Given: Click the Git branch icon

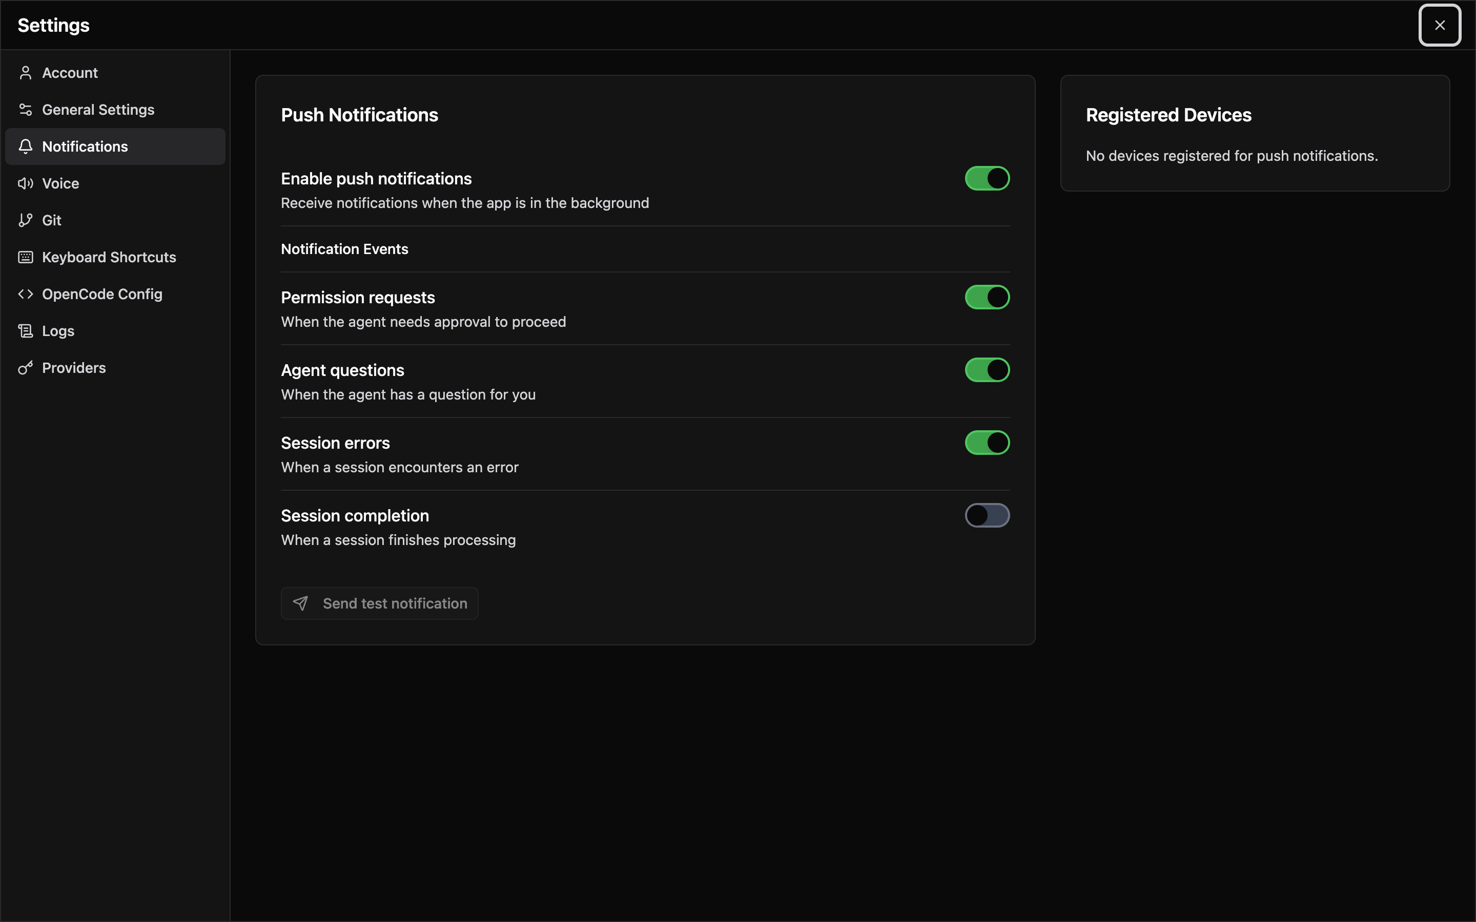Looking at the screenshot, I should coord(26,220).
